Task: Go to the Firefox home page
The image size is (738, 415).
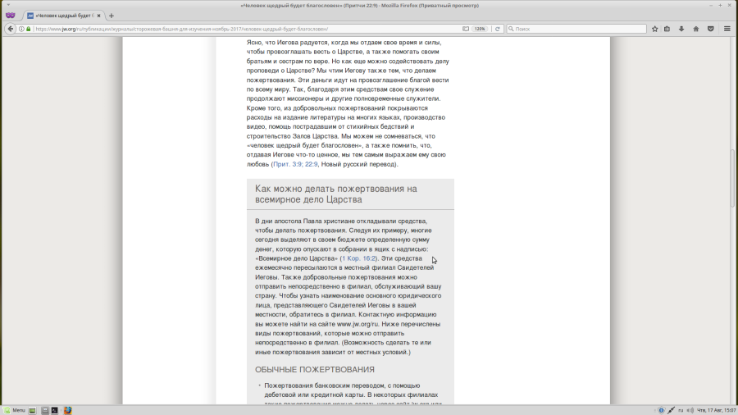Action: (695, 29)
